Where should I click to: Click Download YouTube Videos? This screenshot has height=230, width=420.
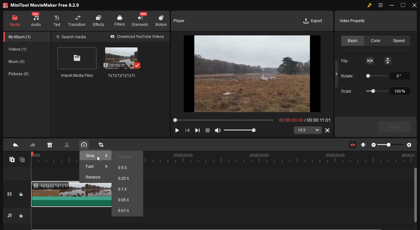pyautogui.click(x=137, y=37)
